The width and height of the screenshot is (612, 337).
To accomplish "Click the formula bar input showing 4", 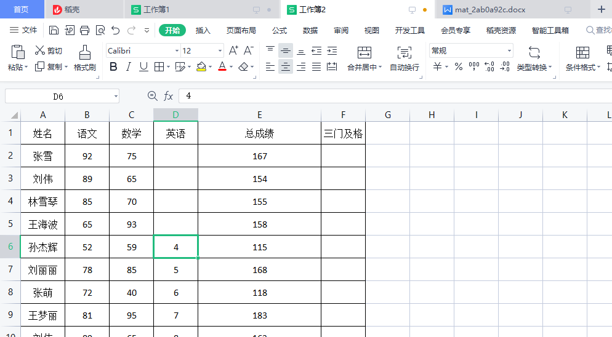I will [x=395, y=96].
